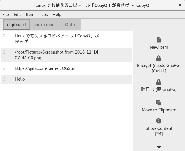The width and height of the screenshot is (185, 151).
Task: Open the Tabs menu
Action: 43,15
